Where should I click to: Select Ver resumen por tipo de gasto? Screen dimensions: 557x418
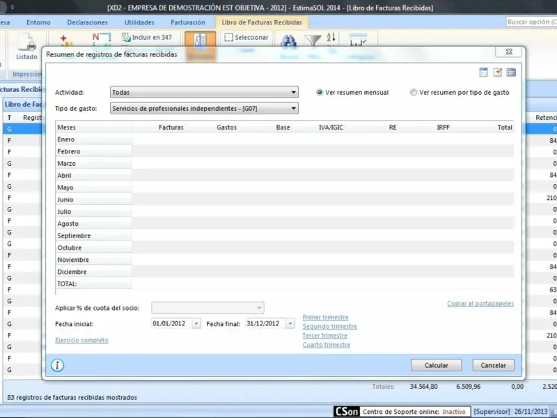(x=414, y=93)
